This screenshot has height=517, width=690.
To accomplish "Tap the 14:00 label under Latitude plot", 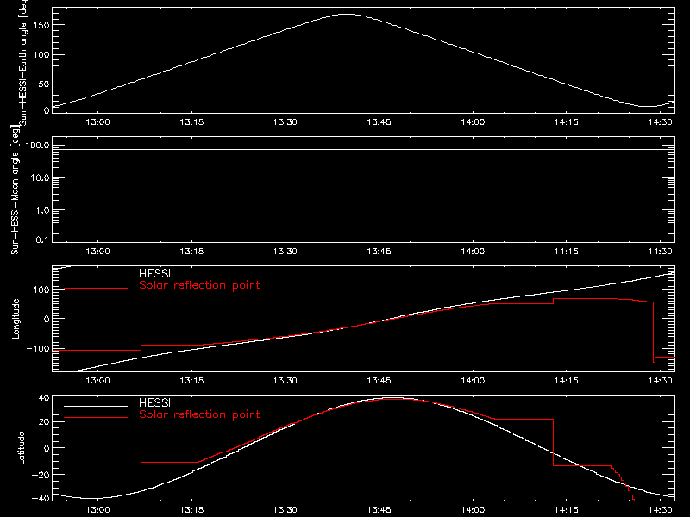I will coord(473,510).
